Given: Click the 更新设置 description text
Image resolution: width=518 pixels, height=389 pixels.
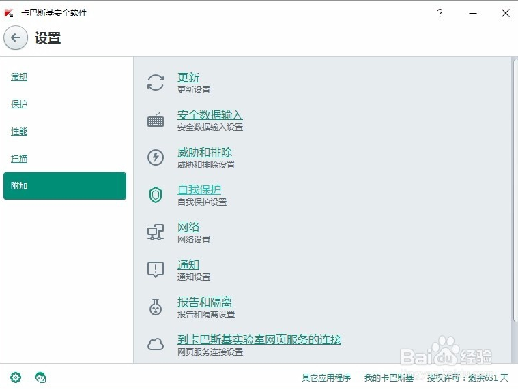Looking at the screenshot, I should pos(194,90).
